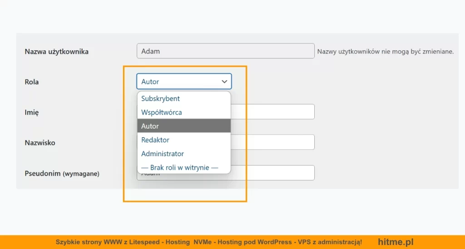Click the Nazwa użytkownika field containing Adam
The width and height of the screenshot is (465, 249).
[x=225, y=51]
